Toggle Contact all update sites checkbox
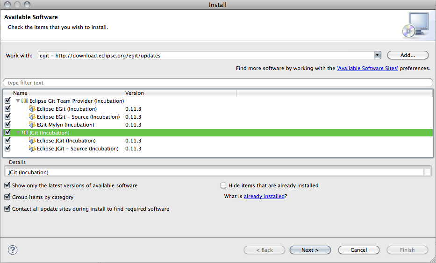This screenshot has height=263, width=436. (7, 208)
